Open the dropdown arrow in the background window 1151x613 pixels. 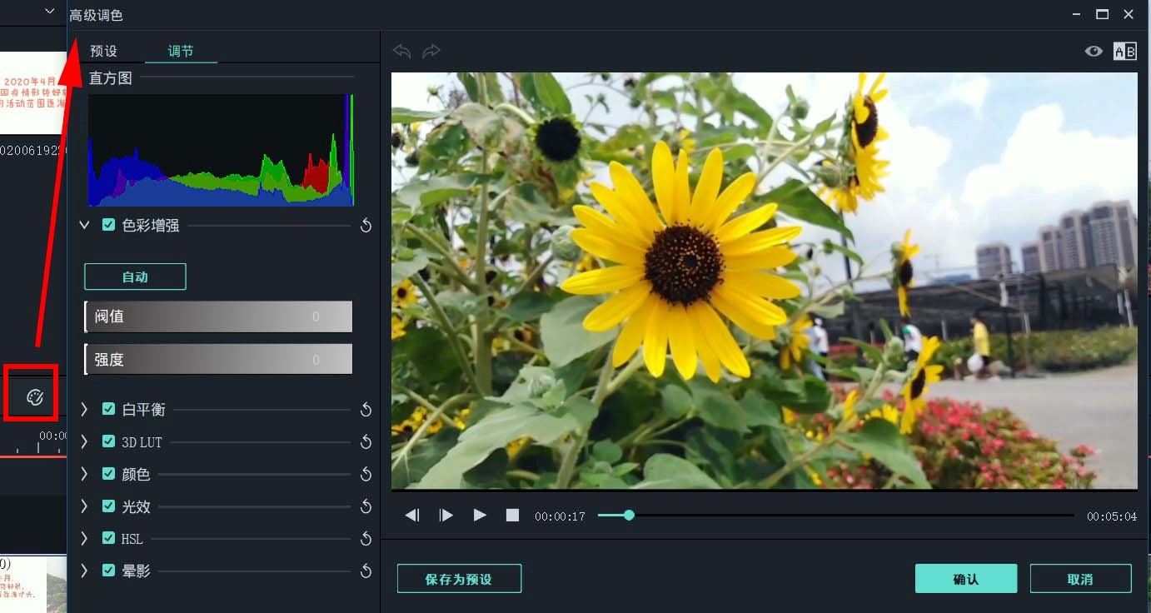[x=49, y=11]
